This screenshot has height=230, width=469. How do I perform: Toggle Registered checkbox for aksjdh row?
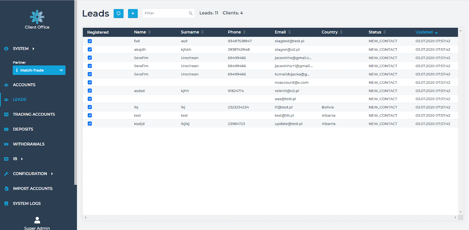(x=90, y=50)
